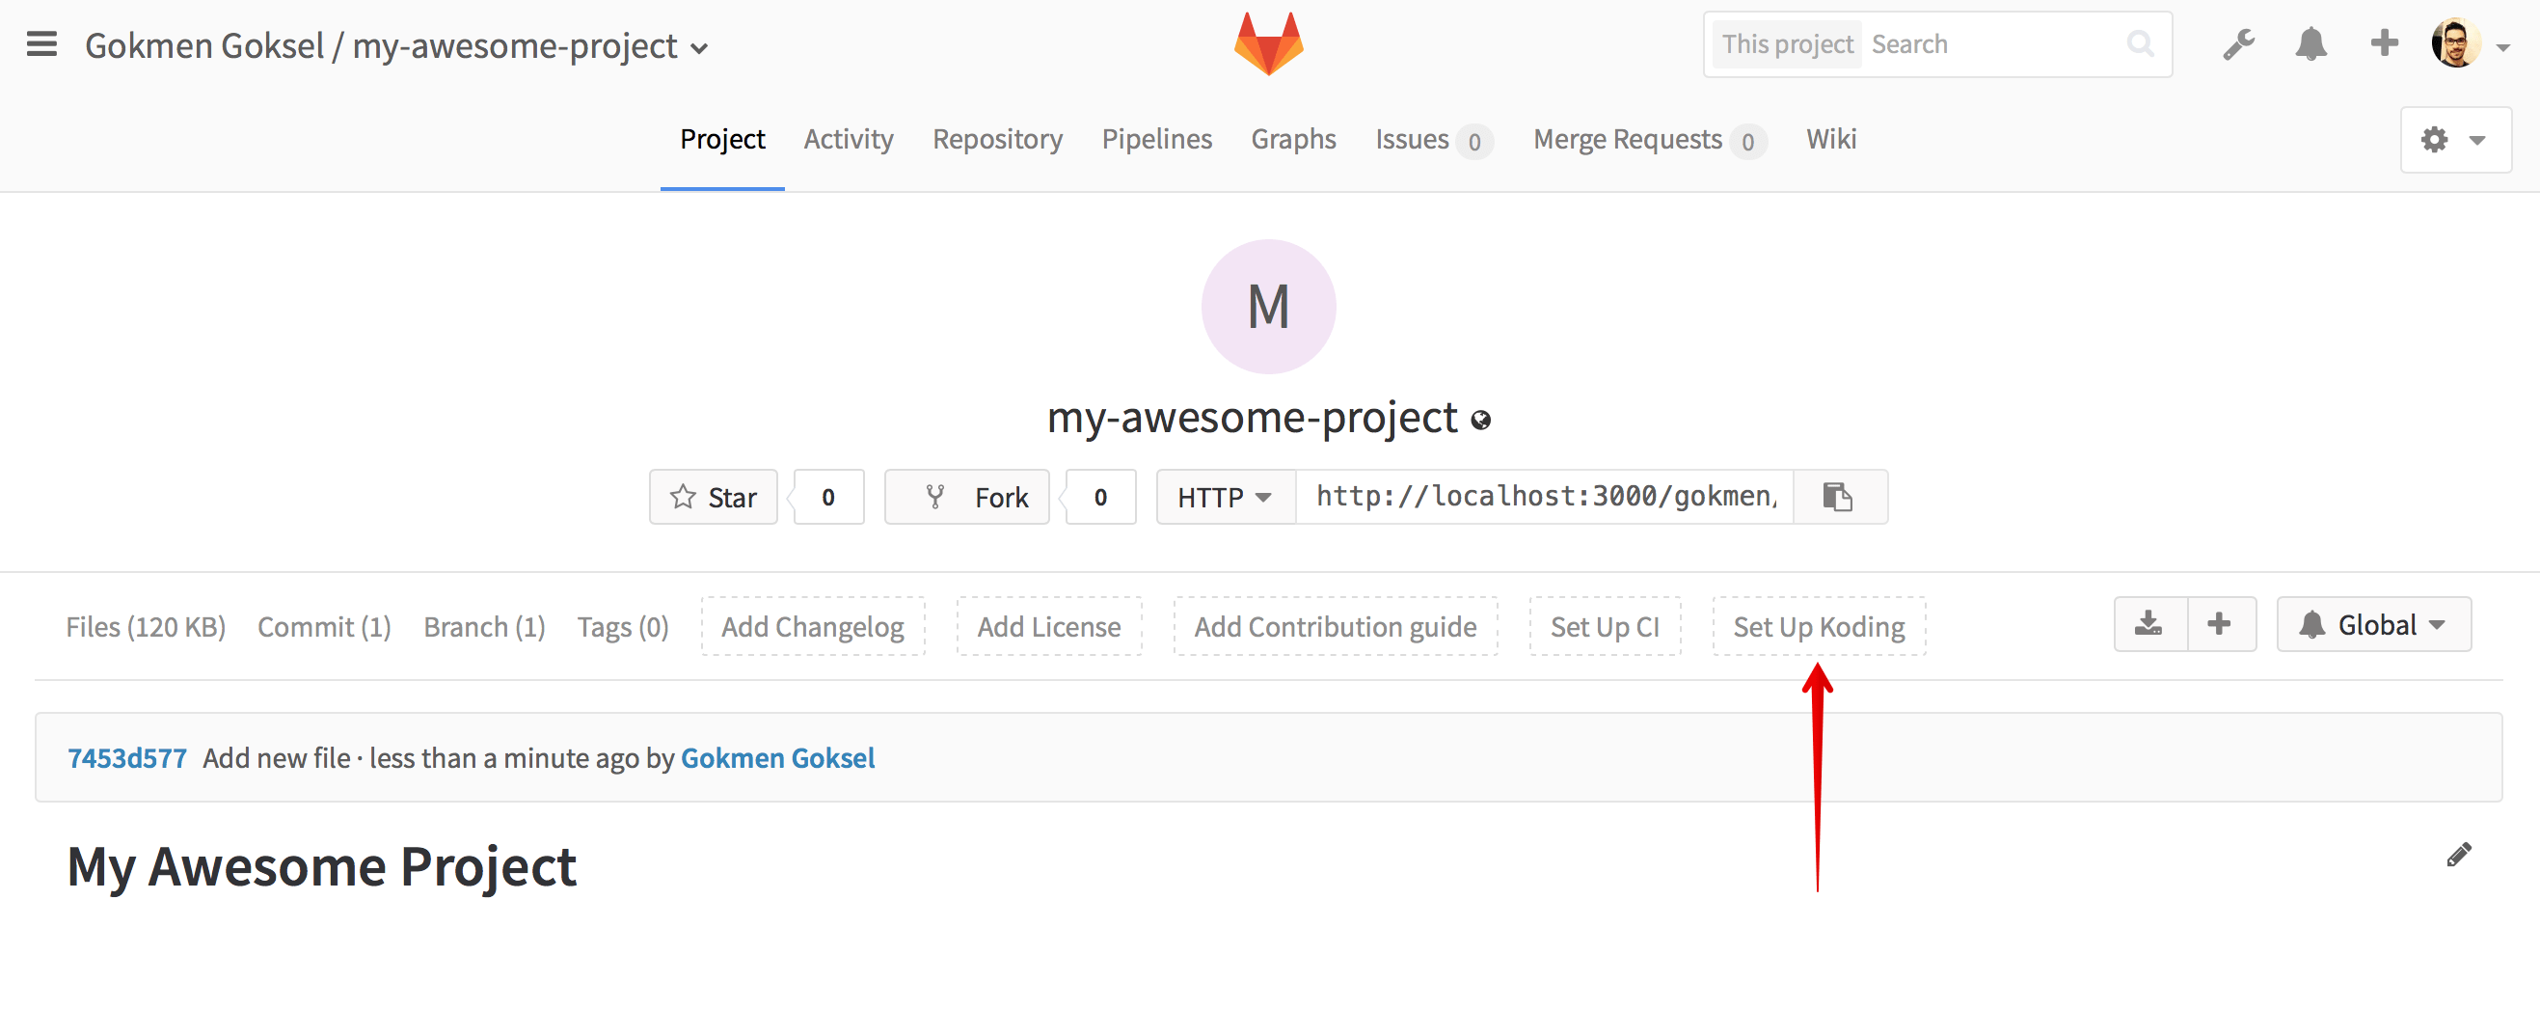Open the HTTP protocol dropdown
The width and height of the screenshot is (2540, 1036).
point(1224,498)
